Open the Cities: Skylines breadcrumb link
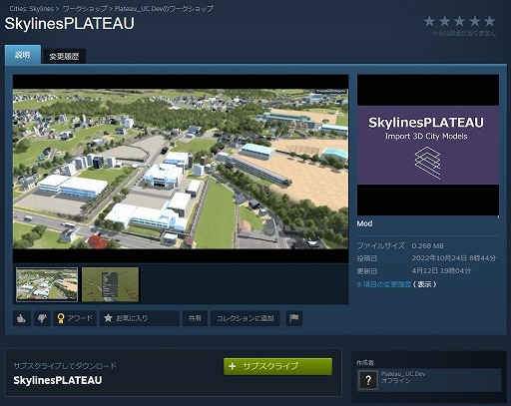Screen dimensions: 511x406 31,9
